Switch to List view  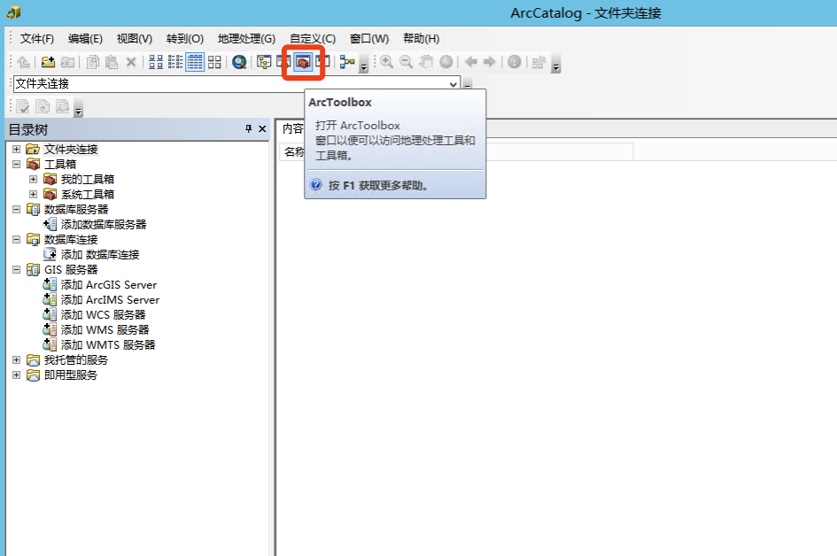click(175, 62)
